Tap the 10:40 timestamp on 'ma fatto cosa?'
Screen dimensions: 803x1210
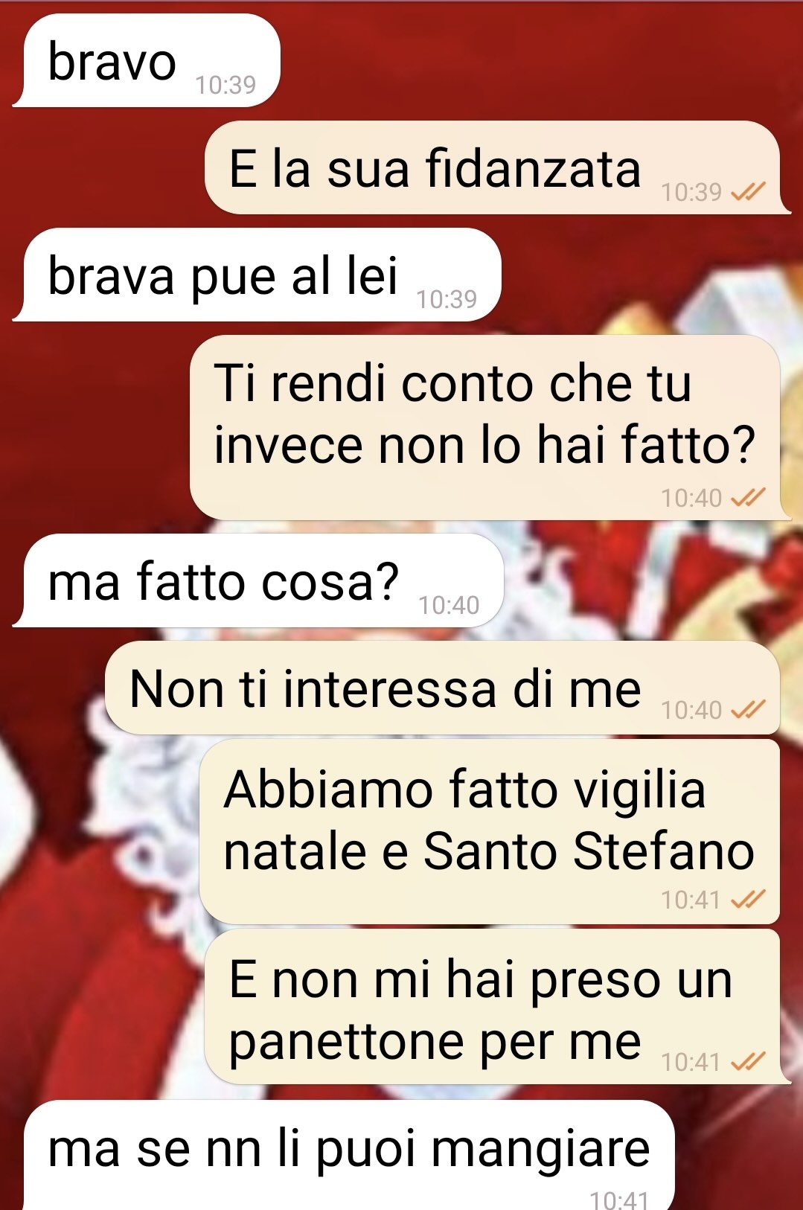(449, 606)
